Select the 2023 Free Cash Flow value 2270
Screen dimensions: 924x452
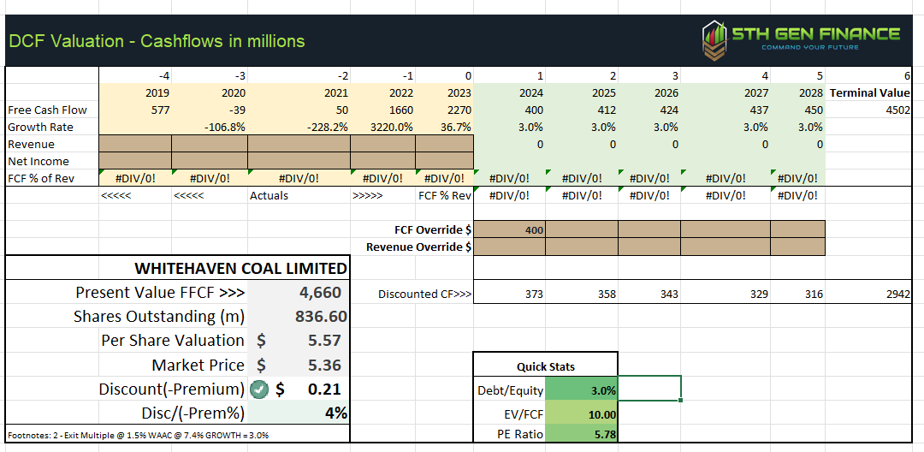[444, 110]
